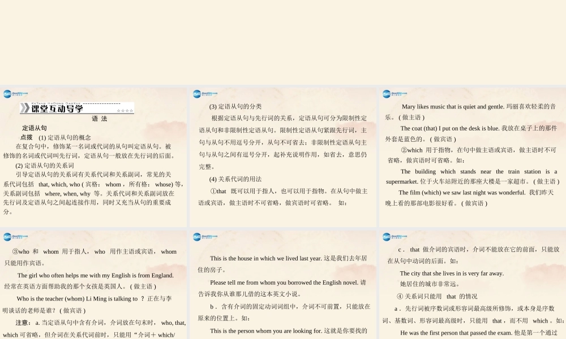
Task: Click the double-chevron arrow in the 课堂互动导学 banner
Action: [25, 108]
